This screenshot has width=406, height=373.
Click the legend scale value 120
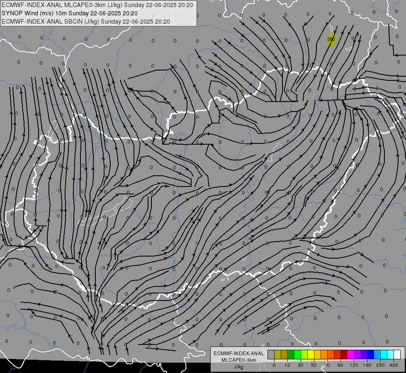pyautogui.click(x=354, y=365)
